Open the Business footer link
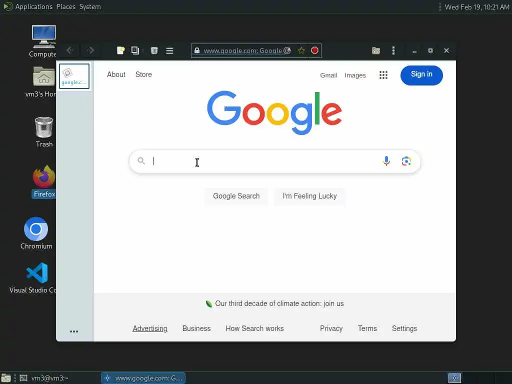 (x=196, y=328)
